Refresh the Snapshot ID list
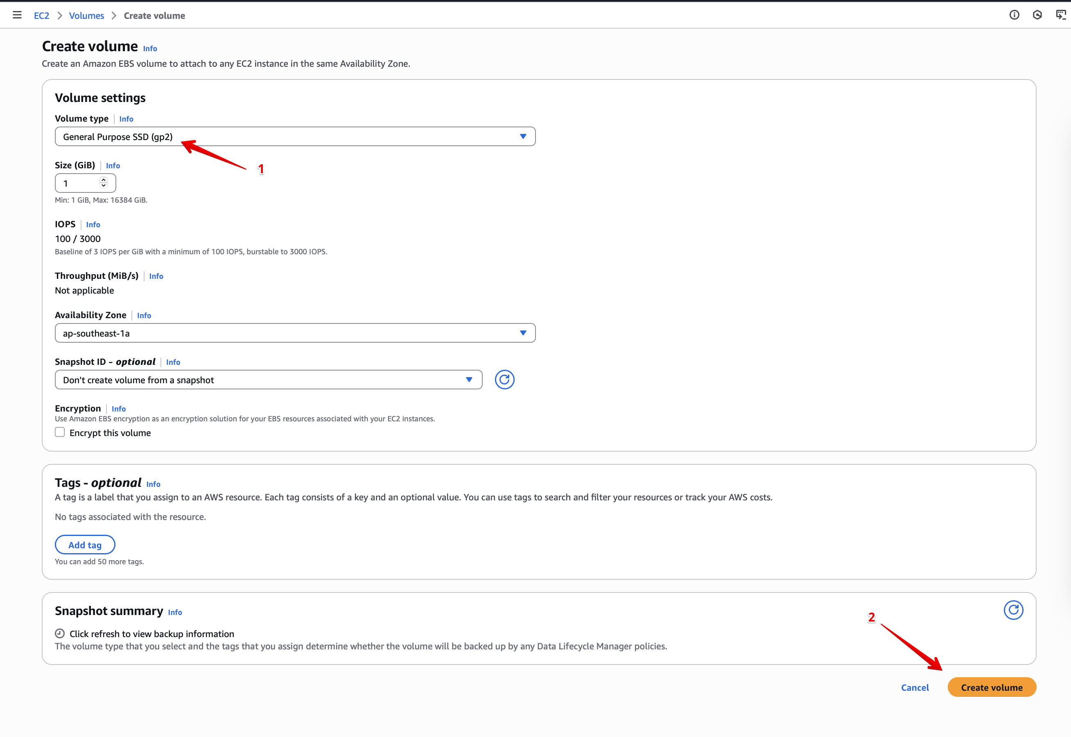This screenshot has height=737, width=1071. [504, 379]
